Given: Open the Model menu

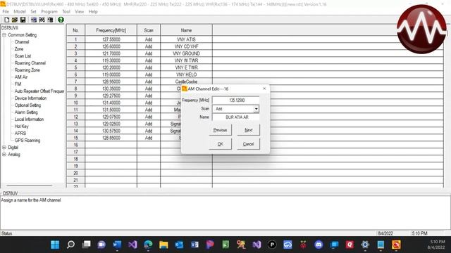Looking at the screenshot, I should [x=20, y=11].
